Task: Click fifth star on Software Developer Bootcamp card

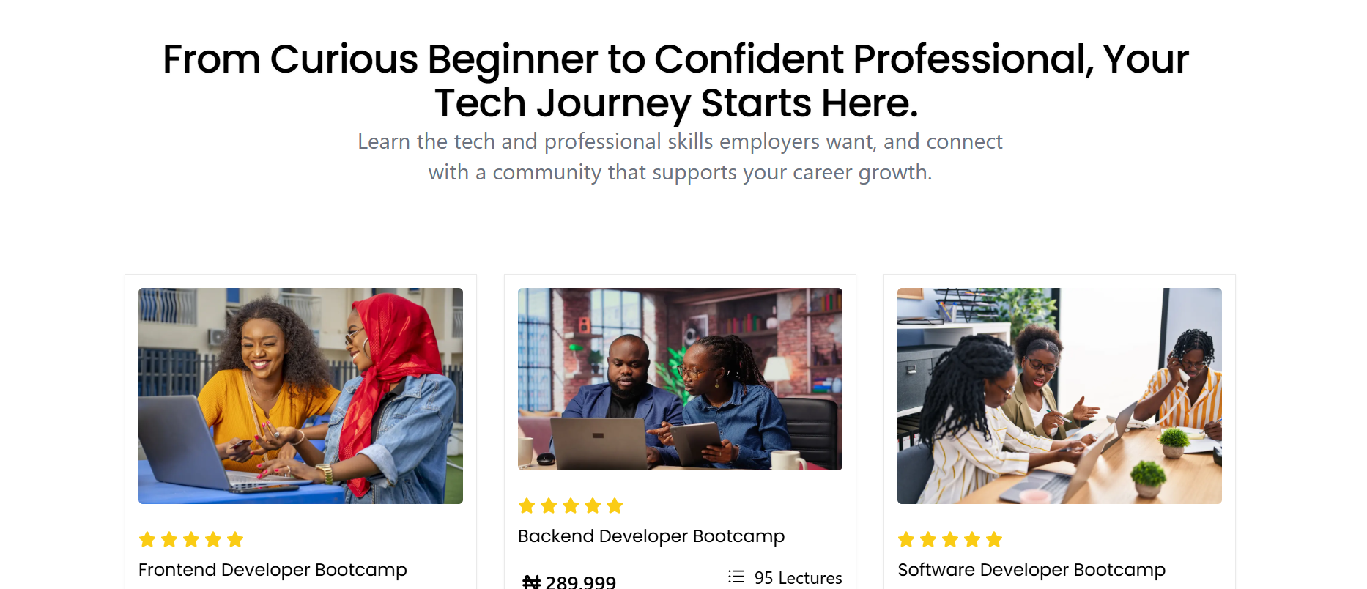Action: (x=994, y=540)
